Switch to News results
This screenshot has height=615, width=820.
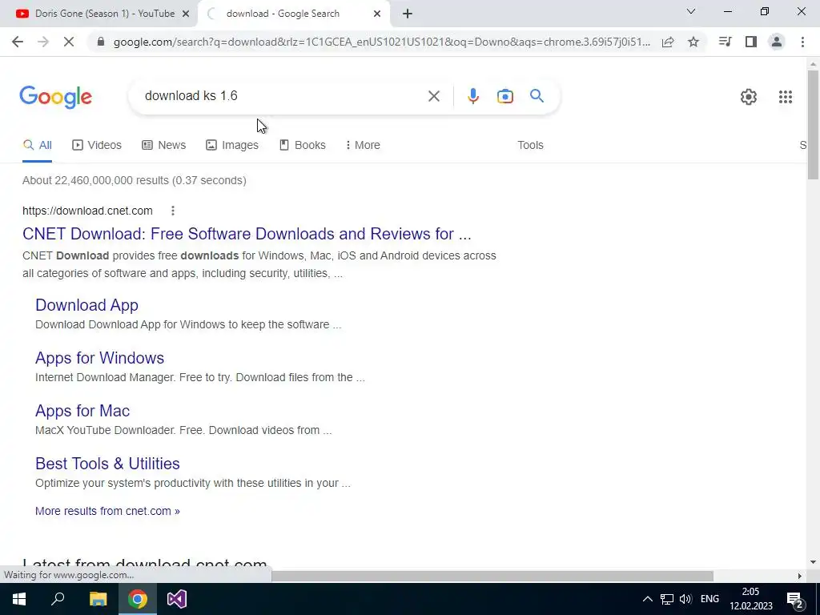(163, 146)
